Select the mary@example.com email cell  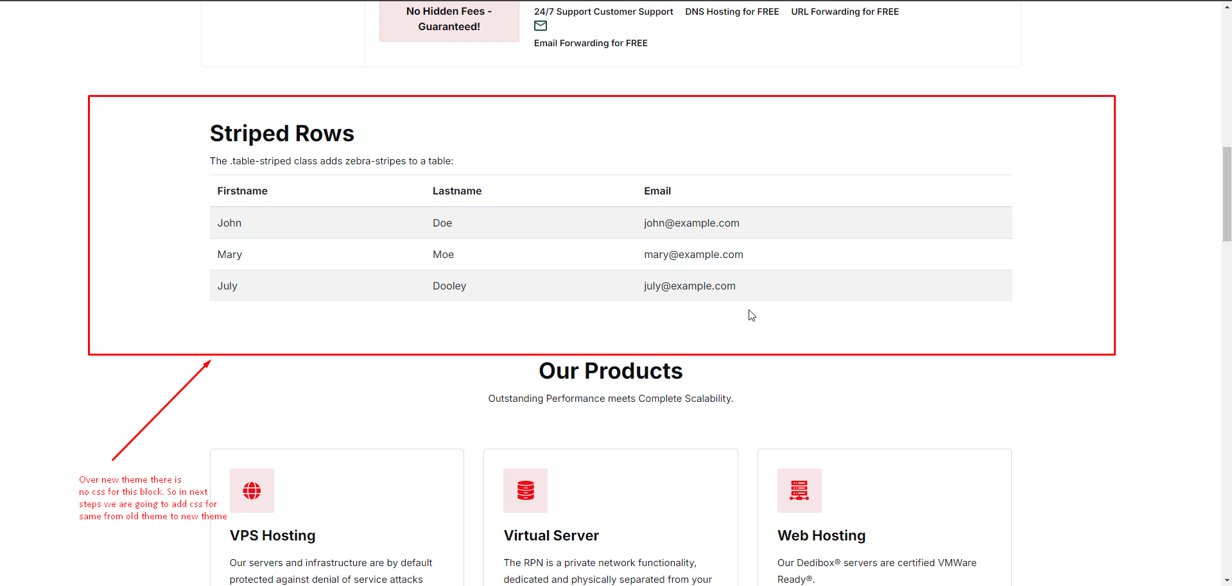(693, 255)
